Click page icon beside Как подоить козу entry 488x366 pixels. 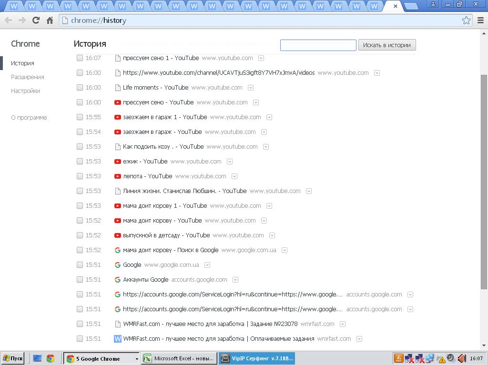(118, 147)
